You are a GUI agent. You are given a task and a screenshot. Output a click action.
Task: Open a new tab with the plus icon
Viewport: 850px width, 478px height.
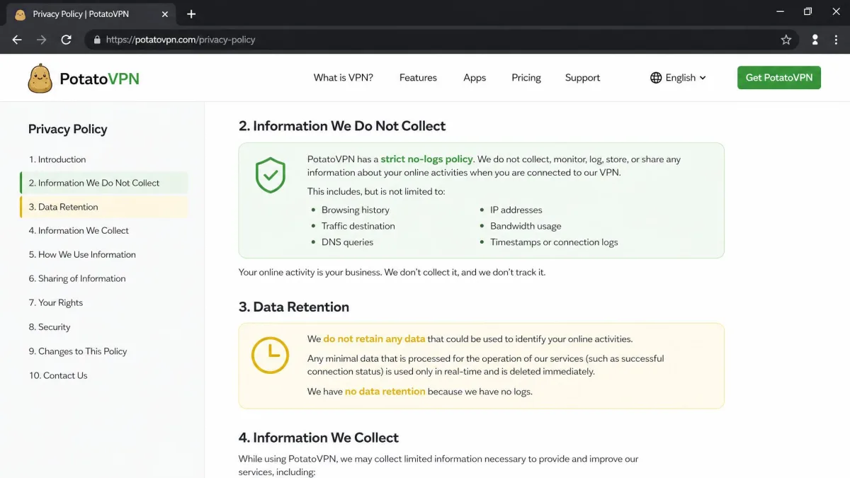pos(191,14)
